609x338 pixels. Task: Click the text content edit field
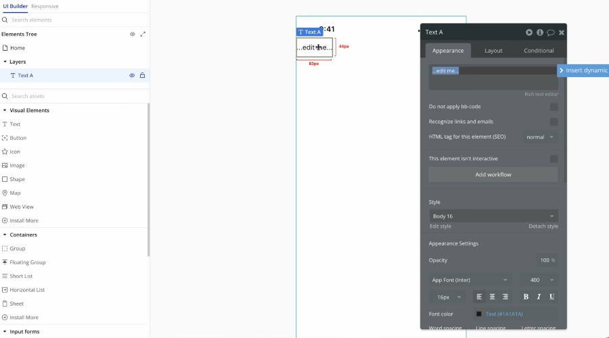[493, 78]
